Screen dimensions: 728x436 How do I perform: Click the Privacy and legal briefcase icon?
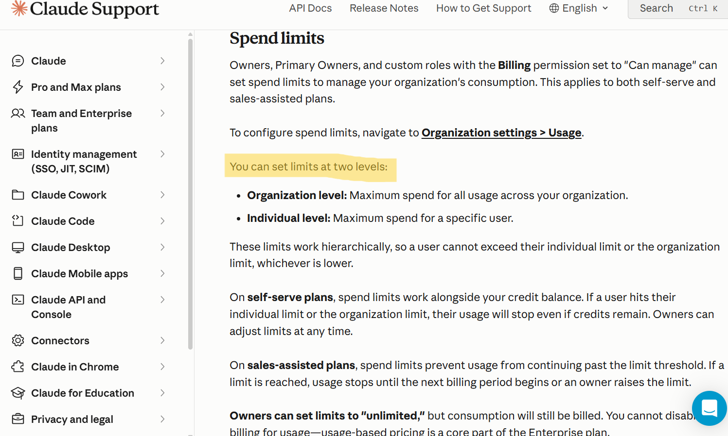[x=18, y=419]
